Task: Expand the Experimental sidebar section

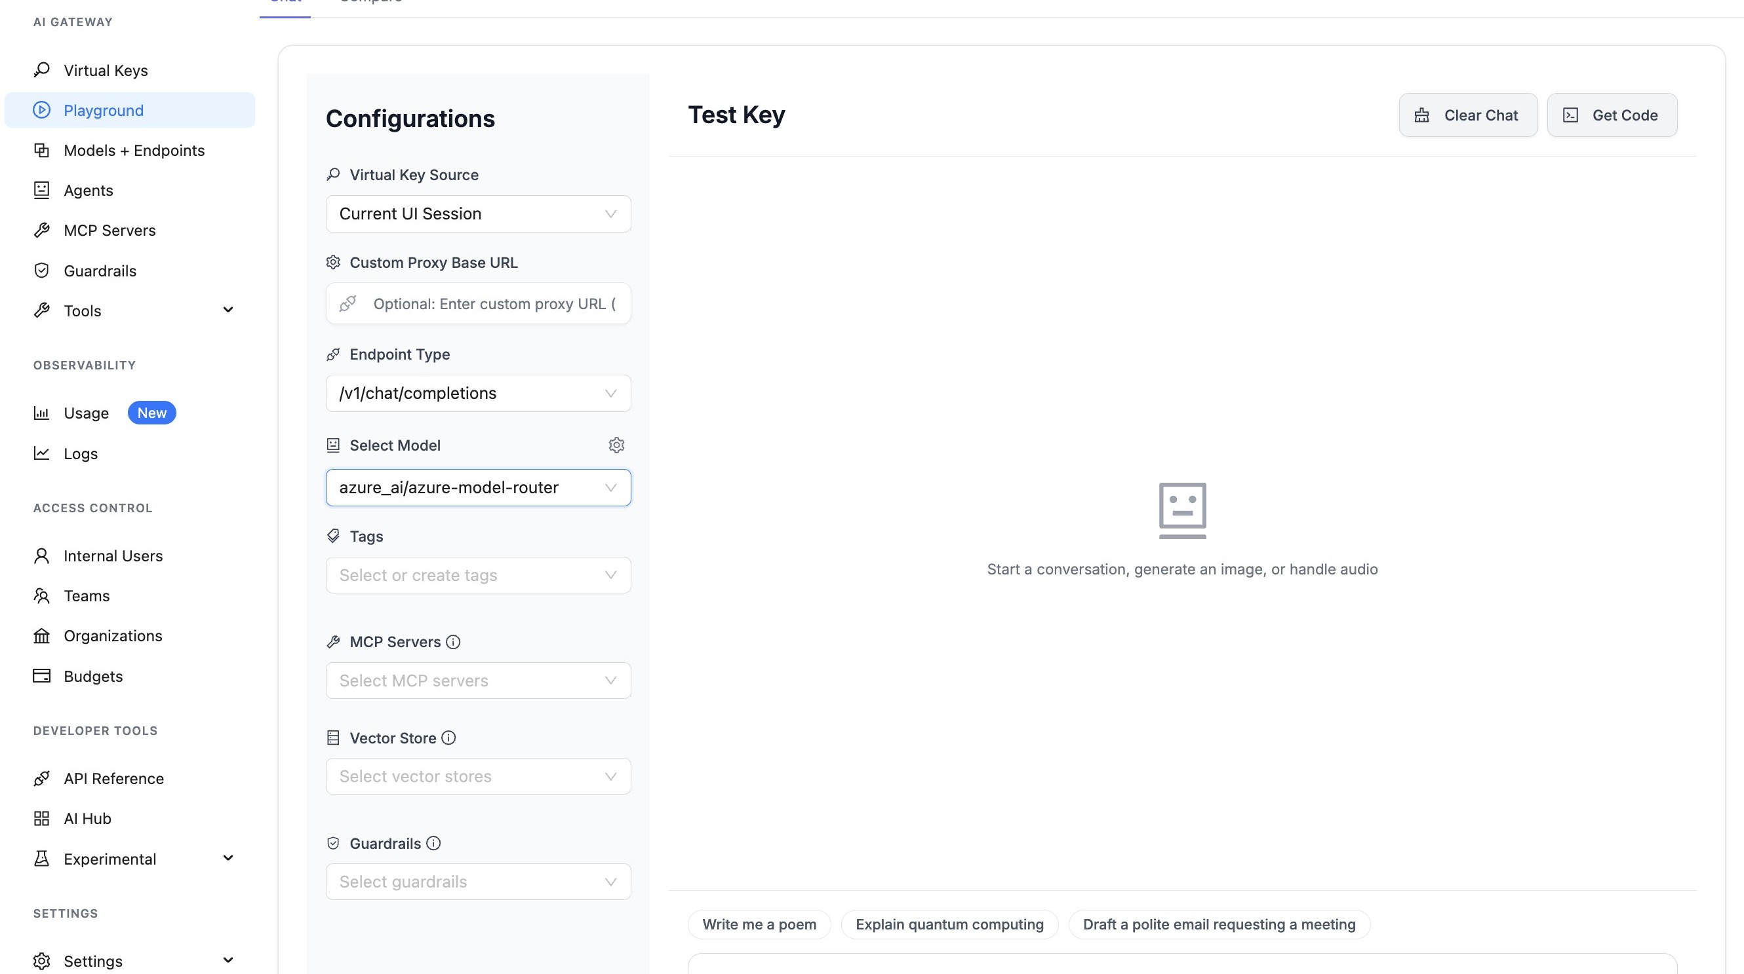Action: (x=228, y=858)
